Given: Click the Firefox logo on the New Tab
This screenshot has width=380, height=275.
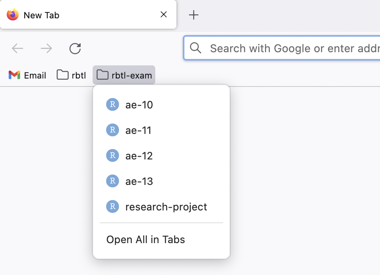Looking at the screenshot, I should (12, 14).
